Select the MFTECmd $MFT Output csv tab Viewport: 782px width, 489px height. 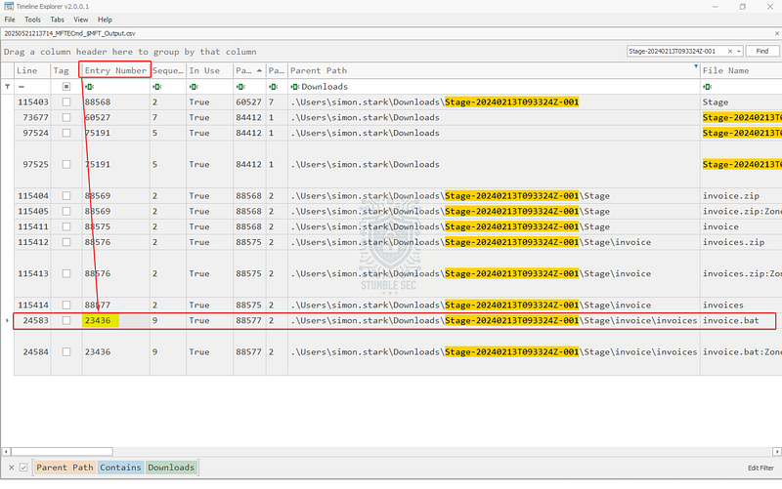coord(69,33)
